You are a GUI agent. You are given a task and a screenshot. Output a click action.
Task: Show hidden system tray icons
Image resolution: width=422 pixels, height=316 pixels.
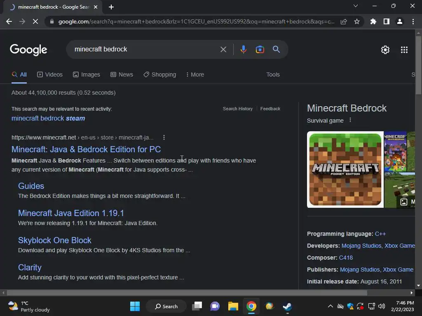point(330,306)
